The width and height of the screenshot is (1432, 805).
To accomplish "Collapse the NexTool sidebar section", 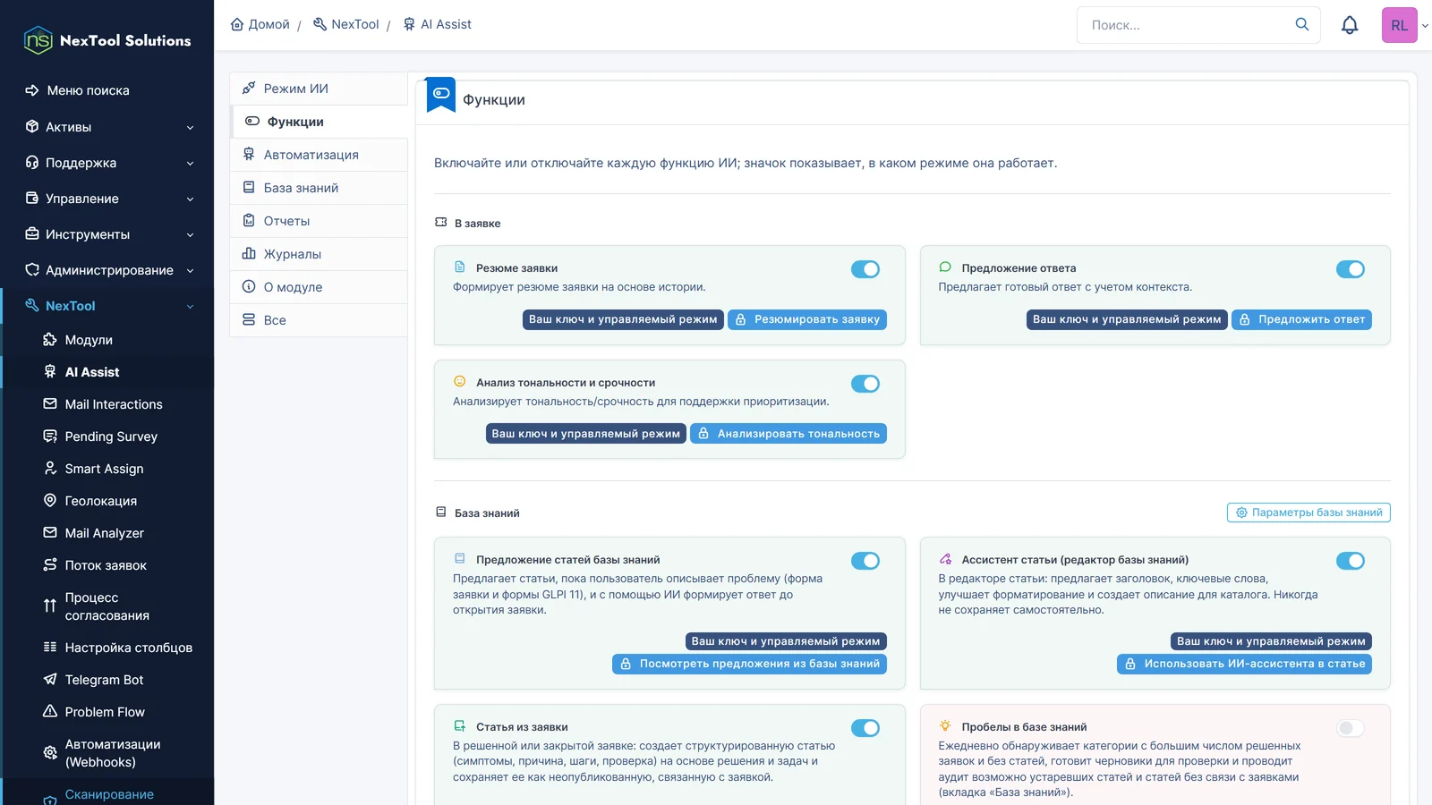I will tap(107, 306).
